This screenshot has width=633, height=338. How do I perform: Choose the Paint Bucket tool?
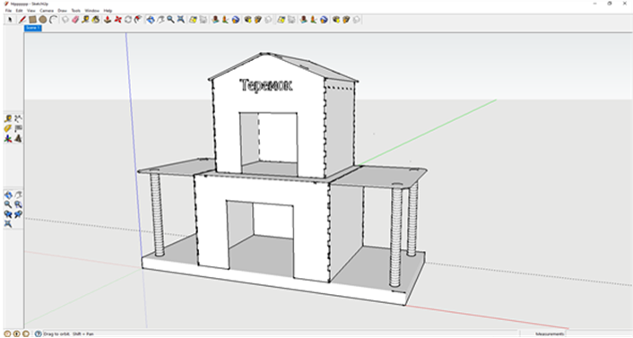click(96, 20)
